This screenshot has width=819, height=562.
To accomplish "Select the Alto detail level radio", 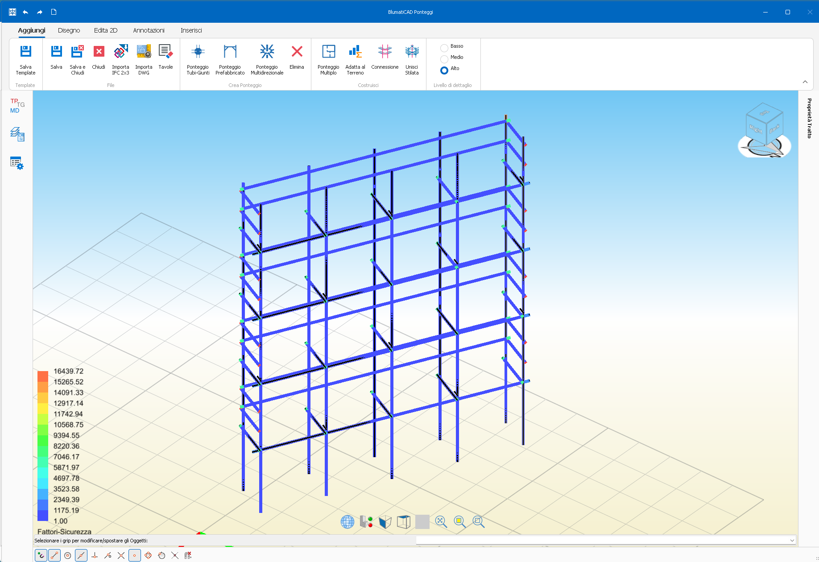I will pos(444,70).
